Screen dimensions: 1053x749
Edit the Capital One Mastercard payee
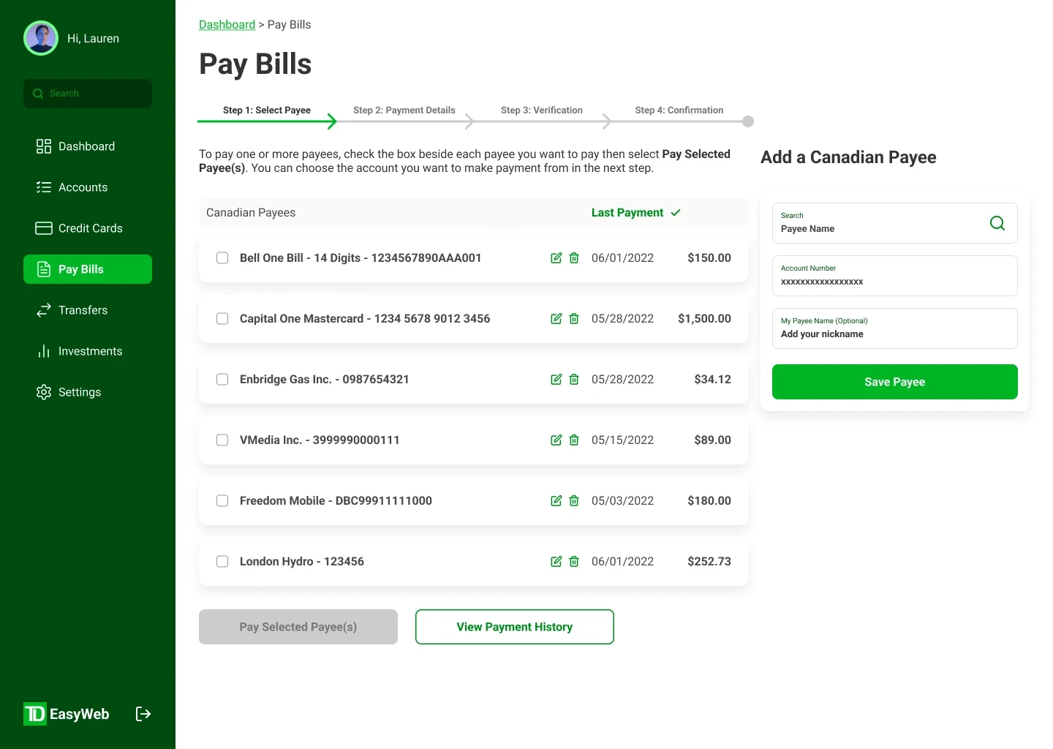click(556, 319)
